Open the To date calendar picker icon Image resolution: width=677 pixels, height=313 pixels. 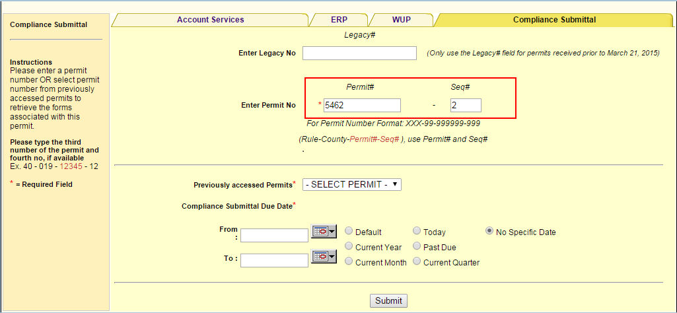pos(324,257)
